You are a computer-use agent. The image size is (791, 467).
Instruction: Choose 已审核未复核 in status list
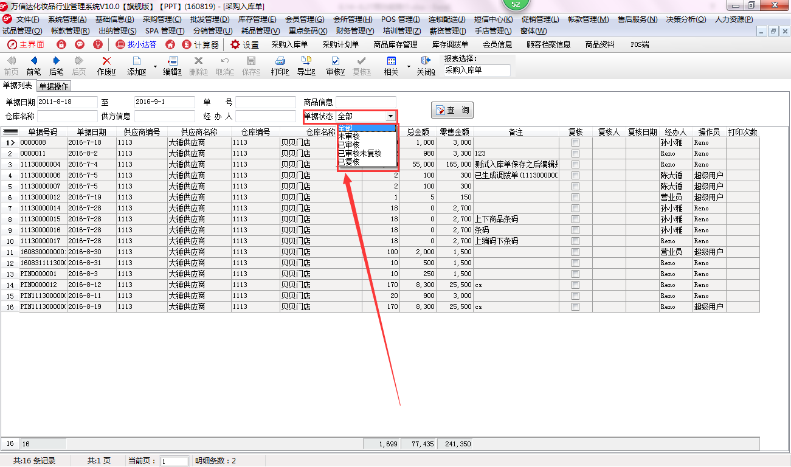367,153
